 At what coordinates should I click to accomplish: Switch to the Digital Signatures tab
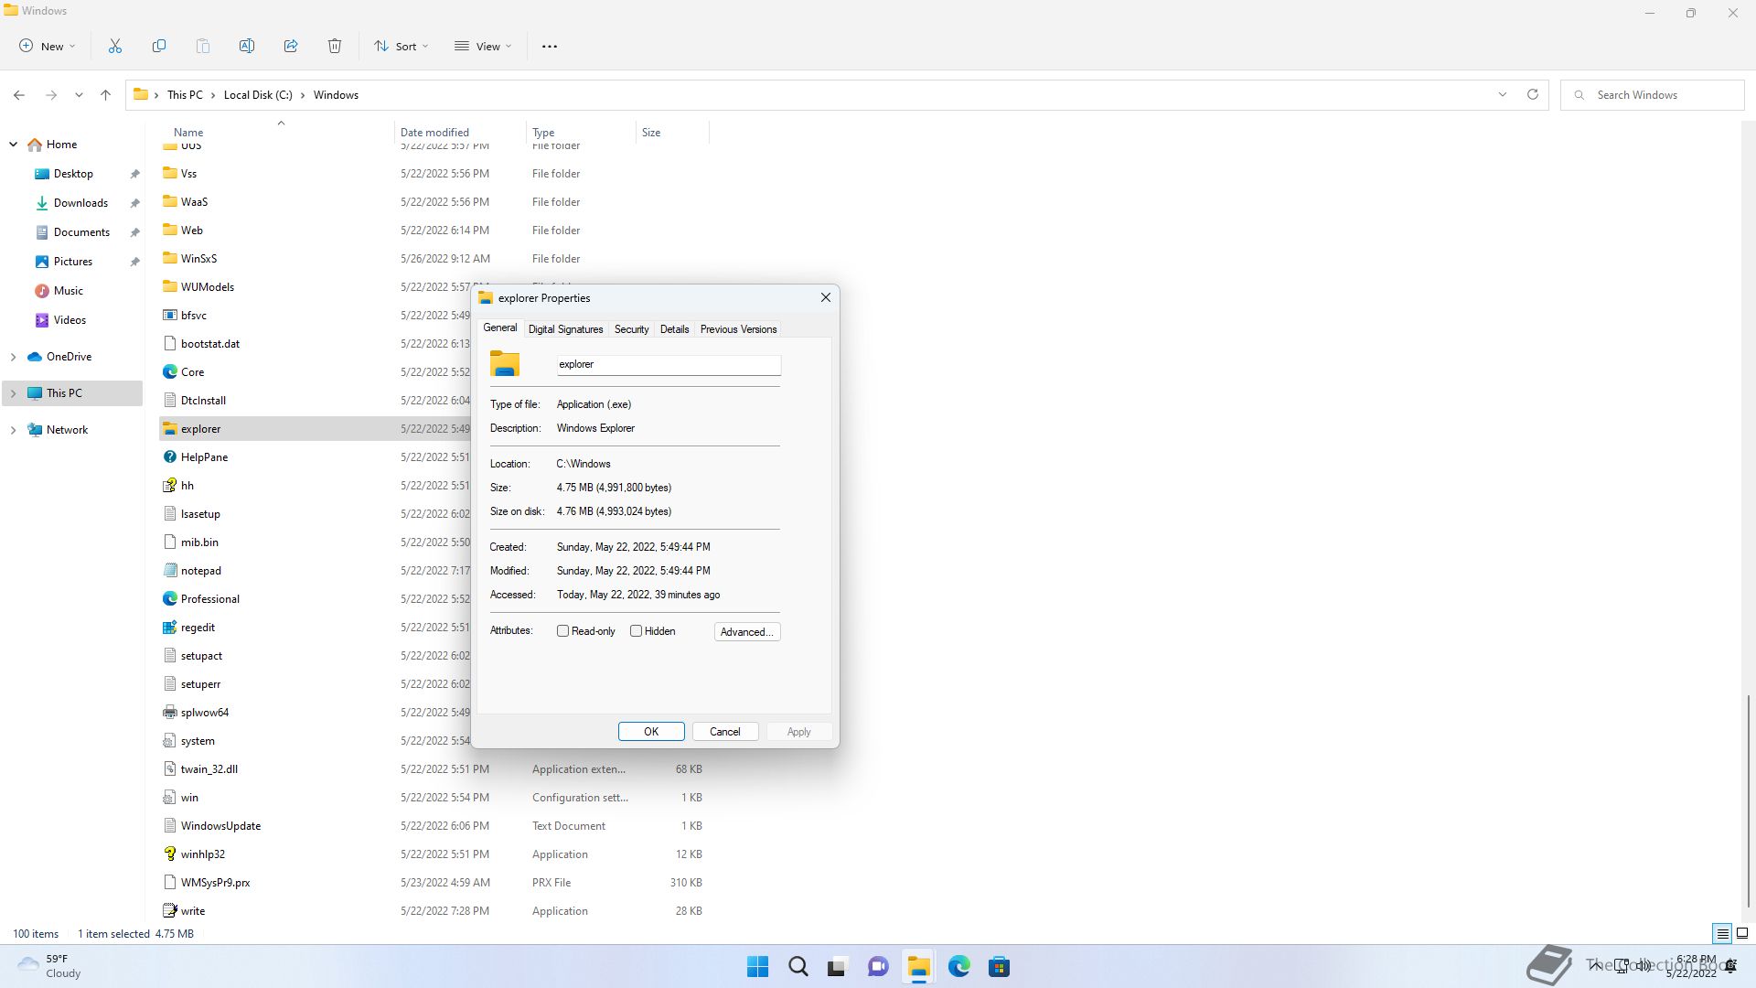click(565, 329)
